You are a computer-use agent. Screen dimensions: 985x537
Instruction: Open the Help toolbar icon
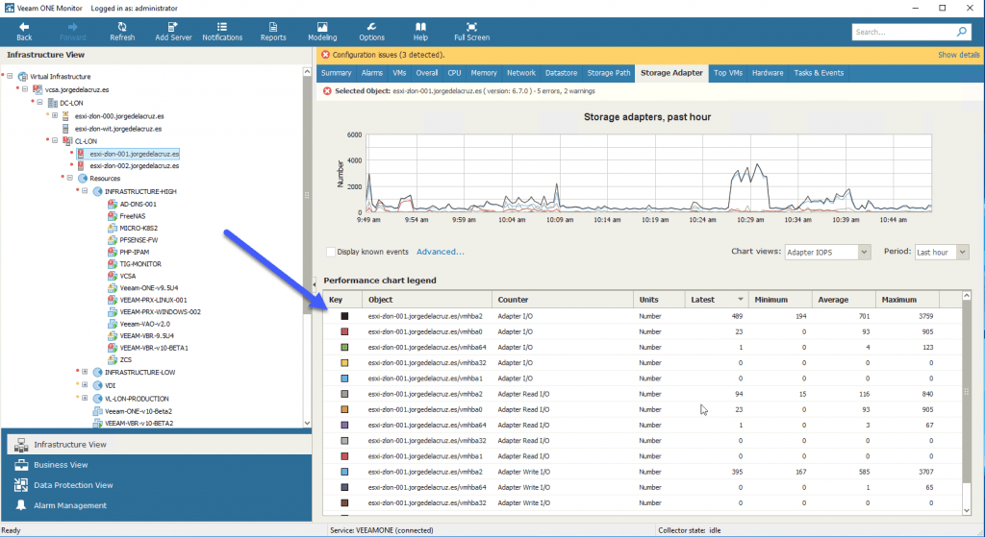[420, 27]
